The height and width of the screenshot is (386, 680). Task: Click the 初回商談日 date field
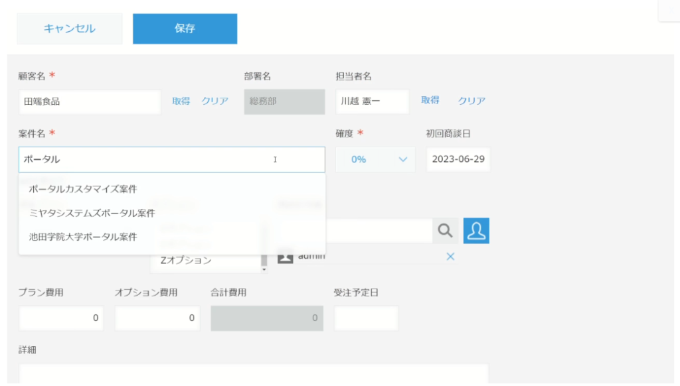pyautogui.click(x=458, y=159)
